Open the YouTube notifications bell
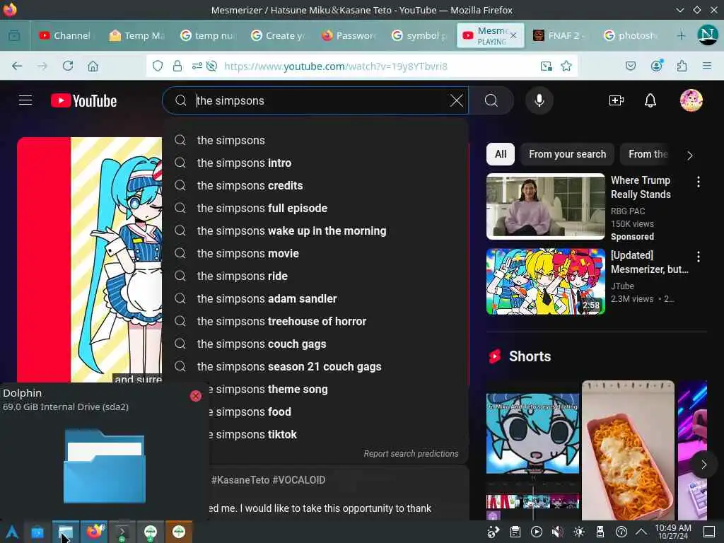Viewport: 724px width, 543px height. click(x=650, y=100)
